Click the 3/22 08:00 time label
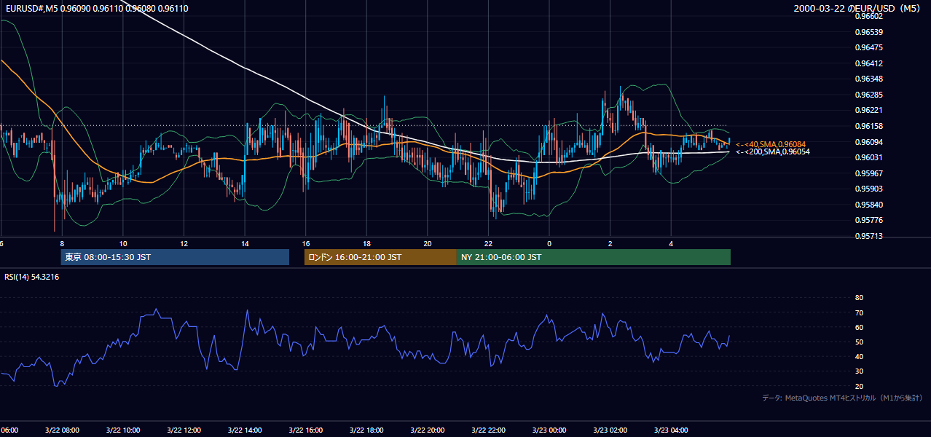931x437 pixels. click(x=61, y=430)
